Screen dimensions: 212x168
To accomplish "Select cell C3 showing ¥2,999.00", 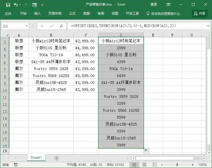I will click(86, 41).
